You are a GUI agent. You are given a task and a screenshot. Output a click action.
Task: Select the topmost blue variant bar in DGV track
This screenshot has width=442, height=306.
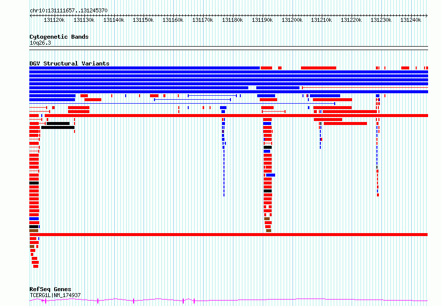[x=145, y=68]
